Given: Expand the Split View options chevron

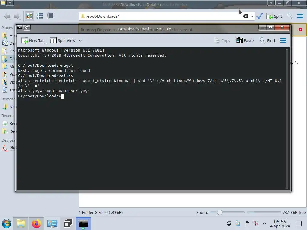Looking at the screenshot, I should click(80, 40).
